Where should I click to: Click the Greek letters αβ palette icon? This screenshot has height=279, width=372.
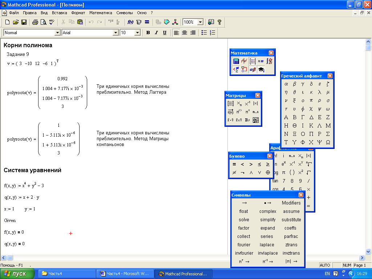click(253, 69)
